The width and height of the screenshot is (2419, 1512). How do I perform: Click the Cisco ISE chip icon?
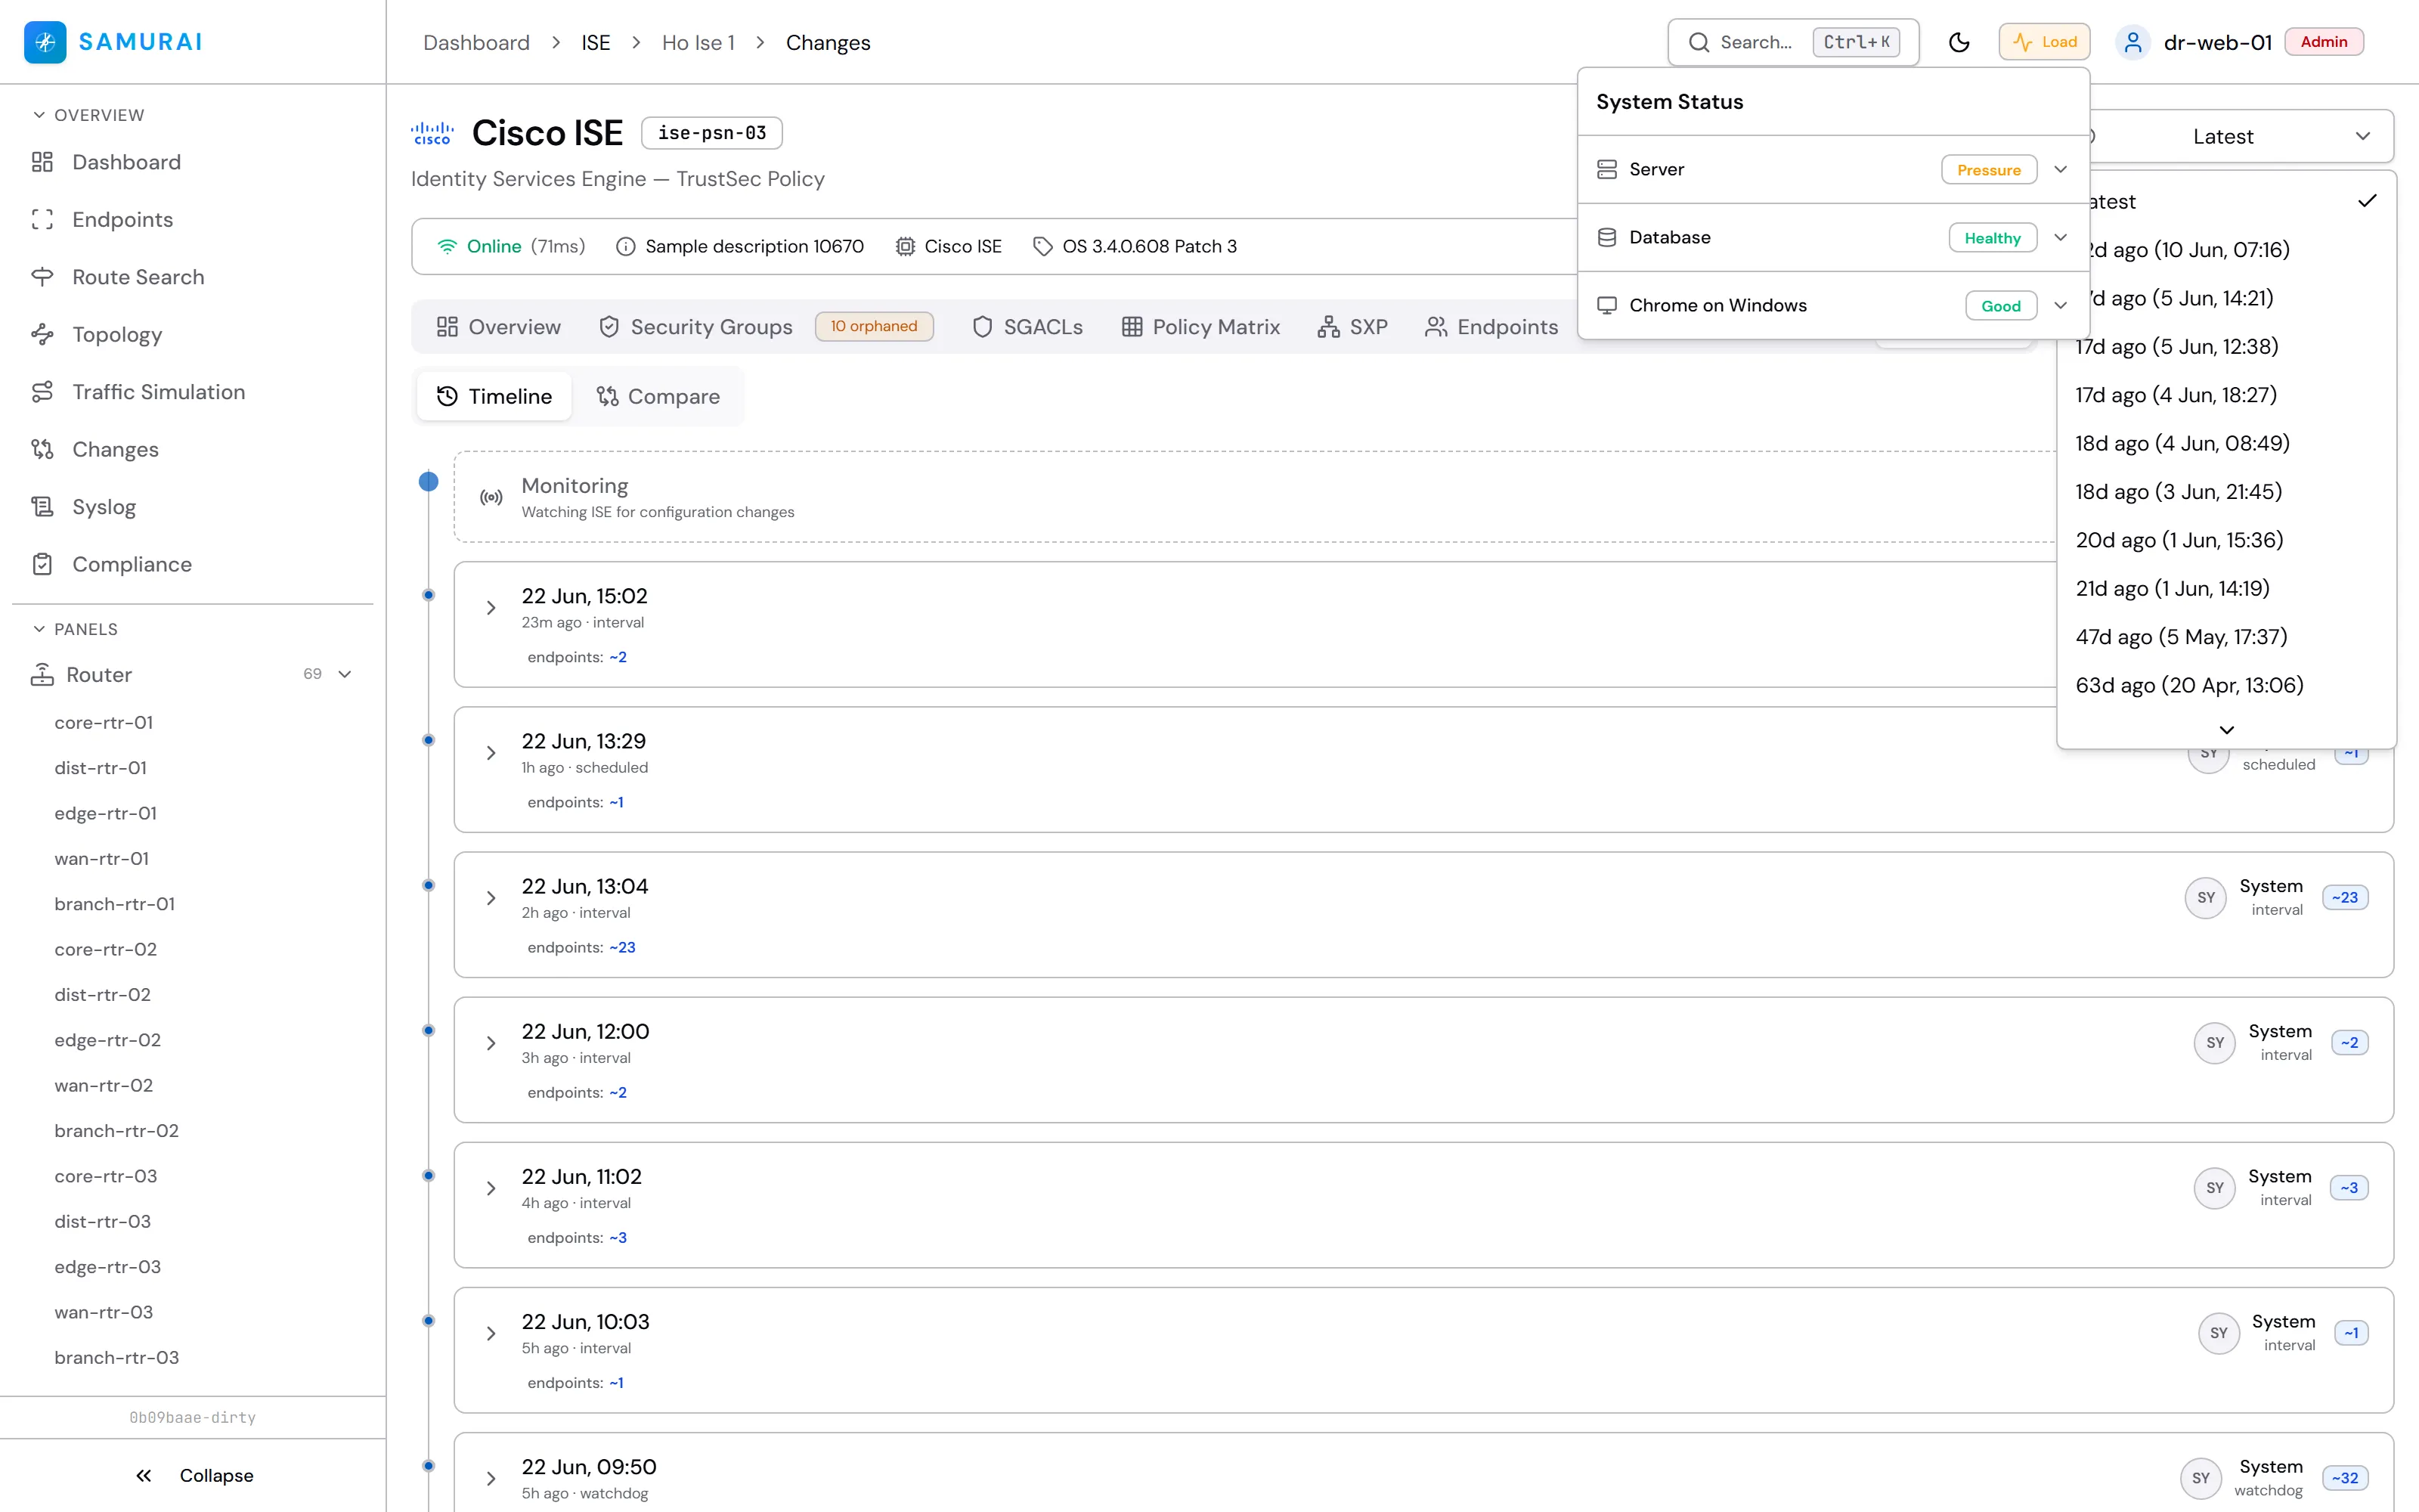coord(905,246)
